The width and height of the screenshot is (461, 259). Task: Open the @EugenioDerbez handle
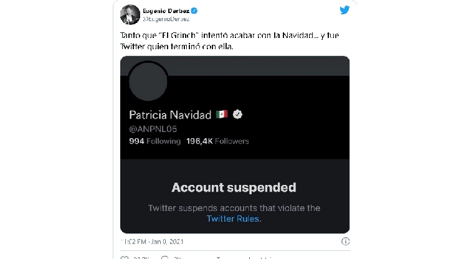click(x=166, y=19)
